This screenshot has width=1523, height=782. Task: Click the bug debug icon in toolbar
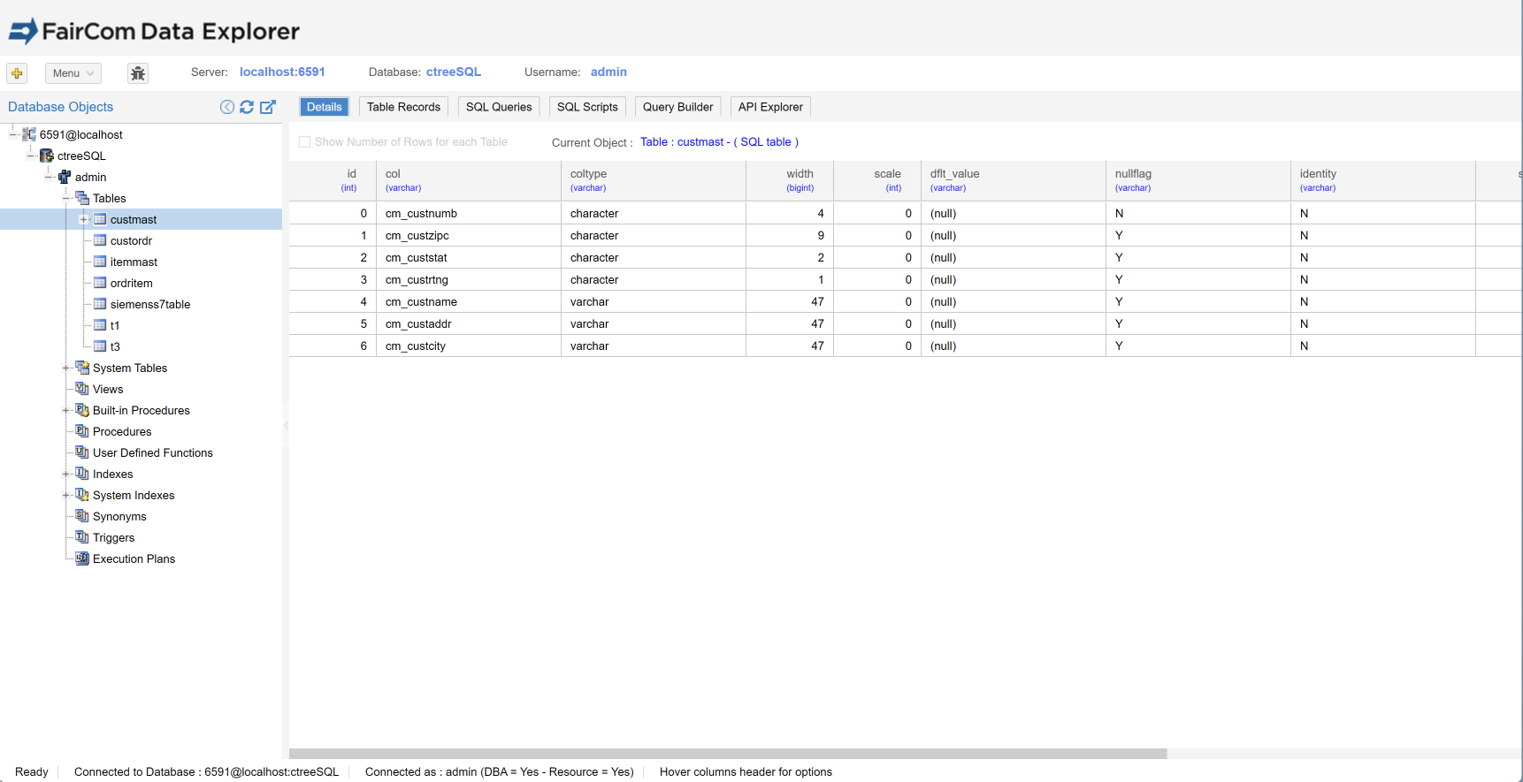138,73
